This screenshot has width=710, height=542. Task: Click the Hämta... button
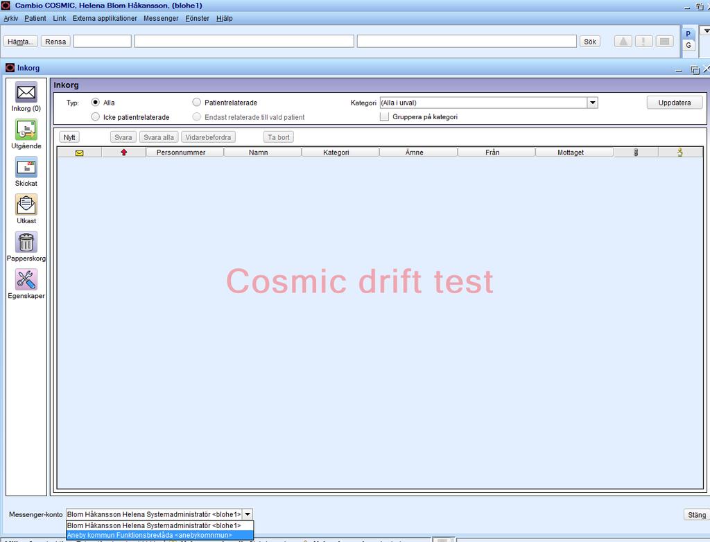click(x=21, y=41)
